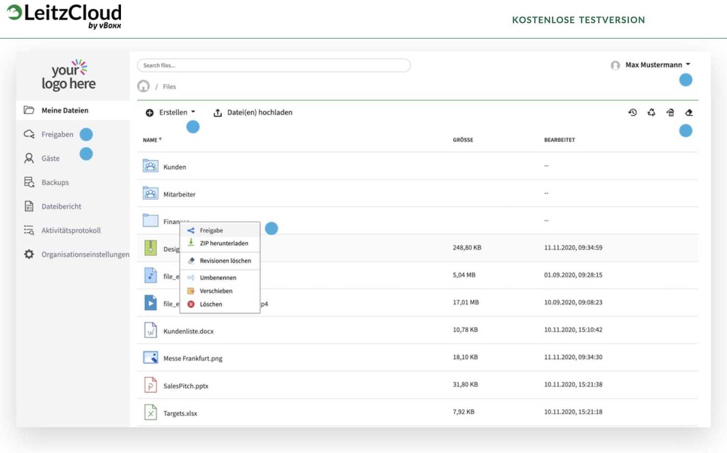Viewport: 727px width, 453px height.
Task: Go to home via the house icon
Action: point(143,86)
